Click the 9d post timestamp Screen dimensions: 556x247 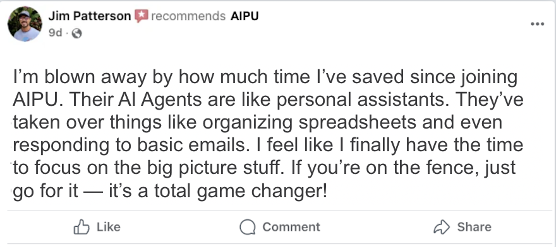(x=56, y=33)
